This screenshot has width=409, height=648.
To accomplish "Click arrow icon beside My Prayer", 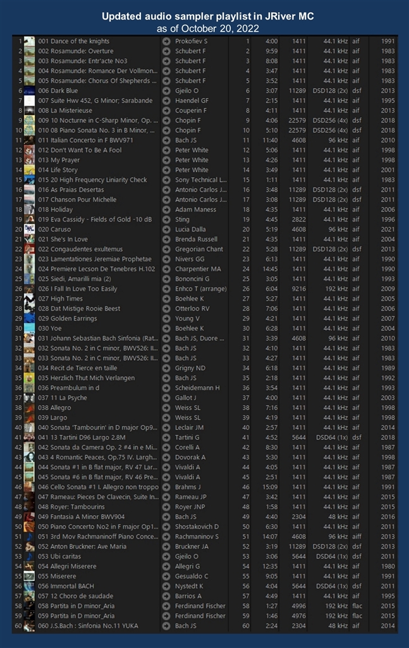I will (166, 160).
